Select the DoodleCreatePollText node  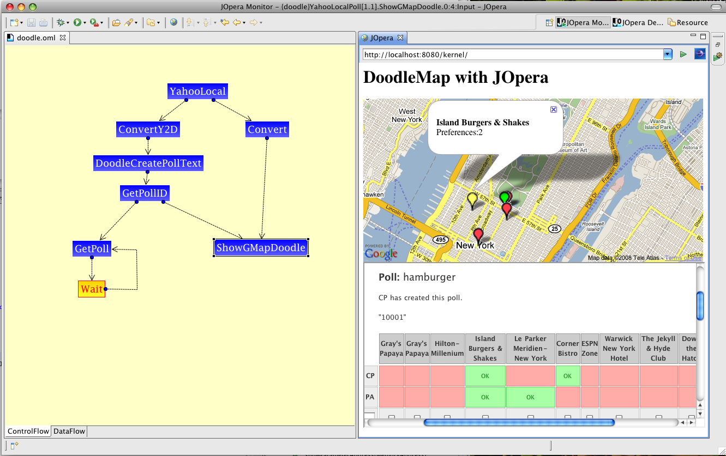(x=148, y=163)
